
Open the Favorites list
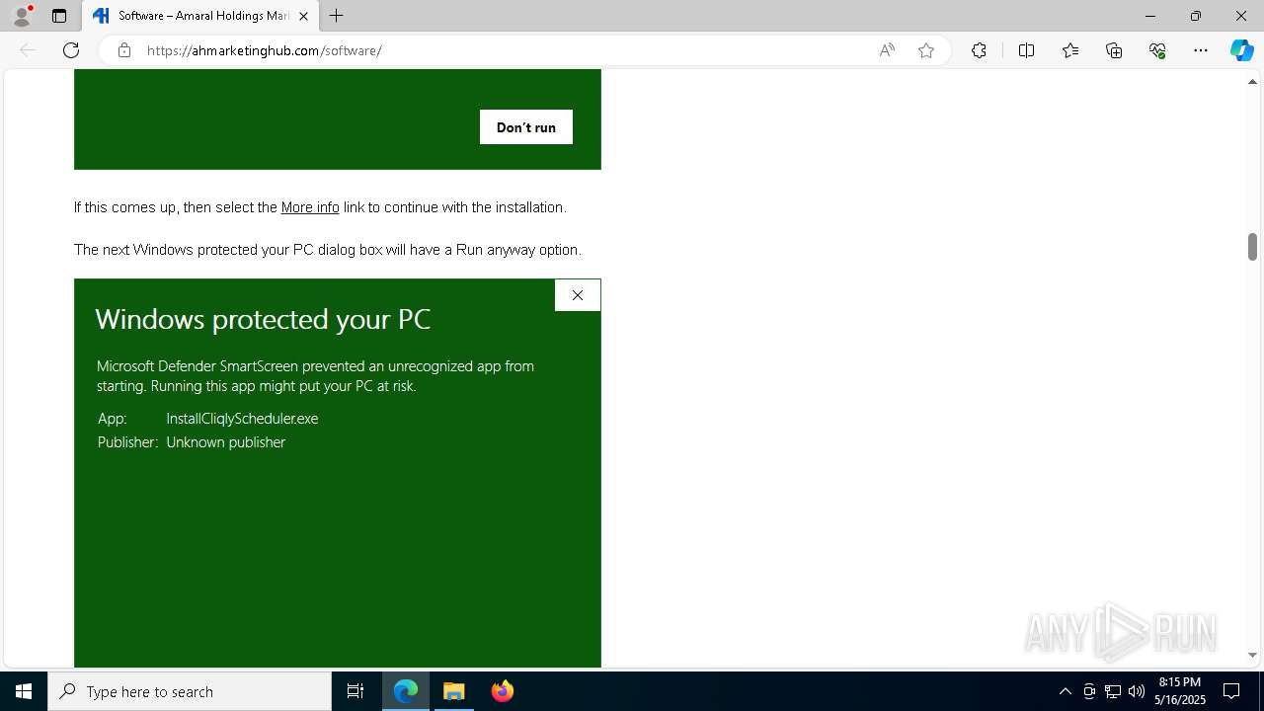click(1070, 50)
